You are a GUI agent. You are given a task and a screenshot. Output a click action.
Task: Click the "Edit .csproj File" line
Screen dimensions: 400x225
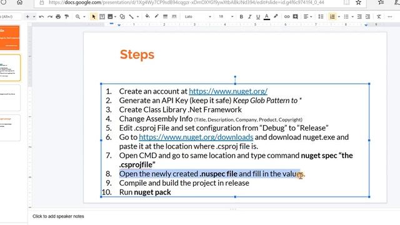pos(224,128)
